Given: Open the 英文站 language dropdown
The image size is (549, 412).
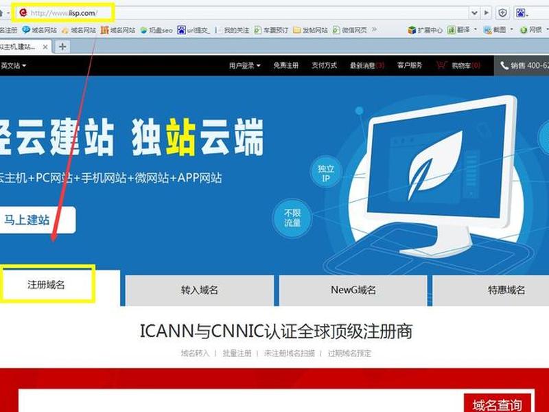Looking at the screenshot, I should pyautogui.click(x=13, y=65).
